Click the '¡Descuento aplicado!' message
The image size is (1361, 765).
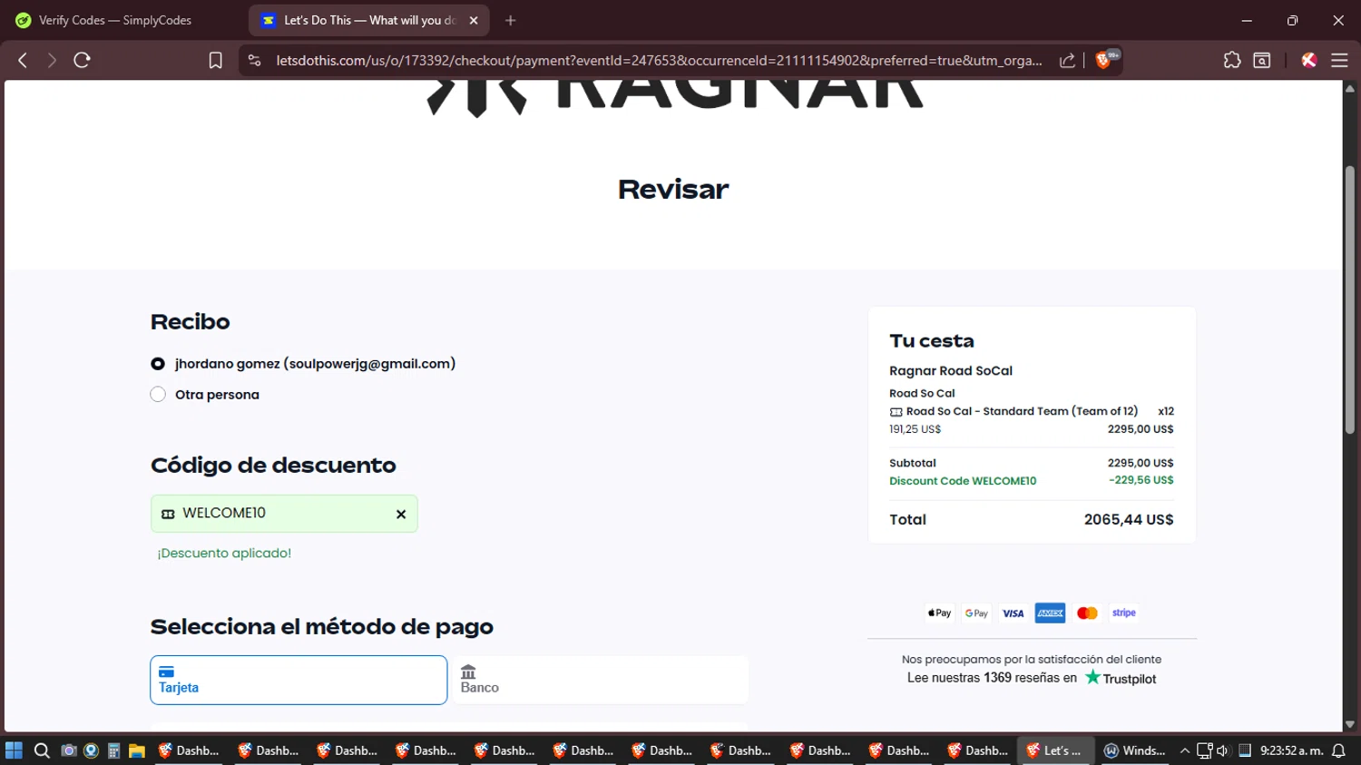[224, 553]
